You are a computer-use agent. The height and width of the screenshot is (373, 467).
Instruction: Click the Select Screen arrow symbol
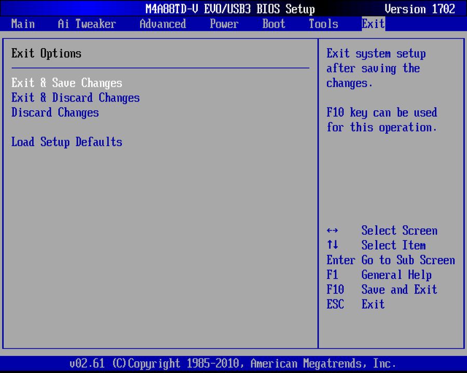coord(332,231)
